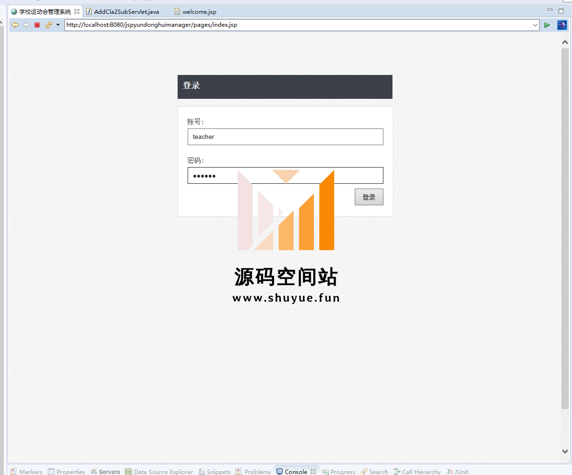Viewport: 572px width, 475px height.
Task: Open the Data Source Explorer tab
Action: click(159, 472)
